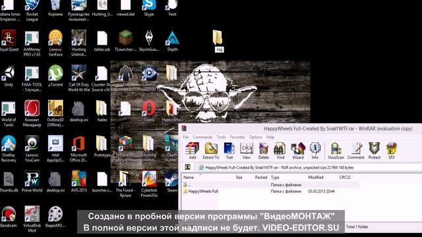Select the SkyrimLauncher desktop icon

tap(149, 40)
